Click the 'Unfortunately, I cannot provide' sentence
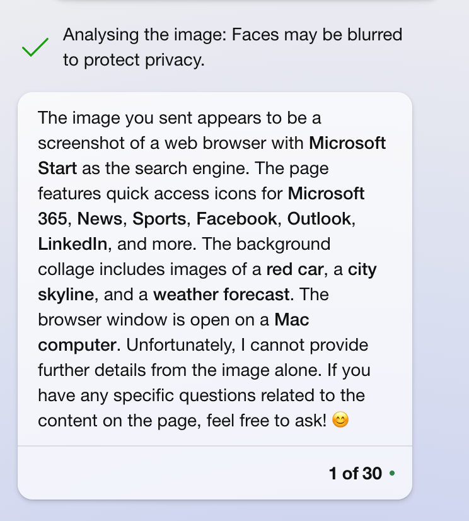 pyautogui.click(x=247, y=345)
